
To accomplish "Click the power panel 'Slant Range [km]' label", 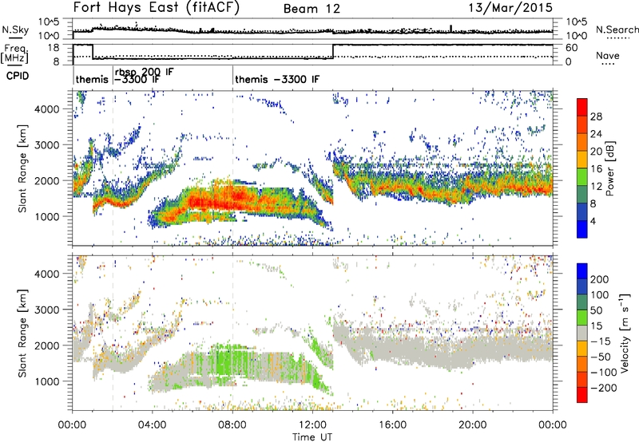I will pos(22,168).
